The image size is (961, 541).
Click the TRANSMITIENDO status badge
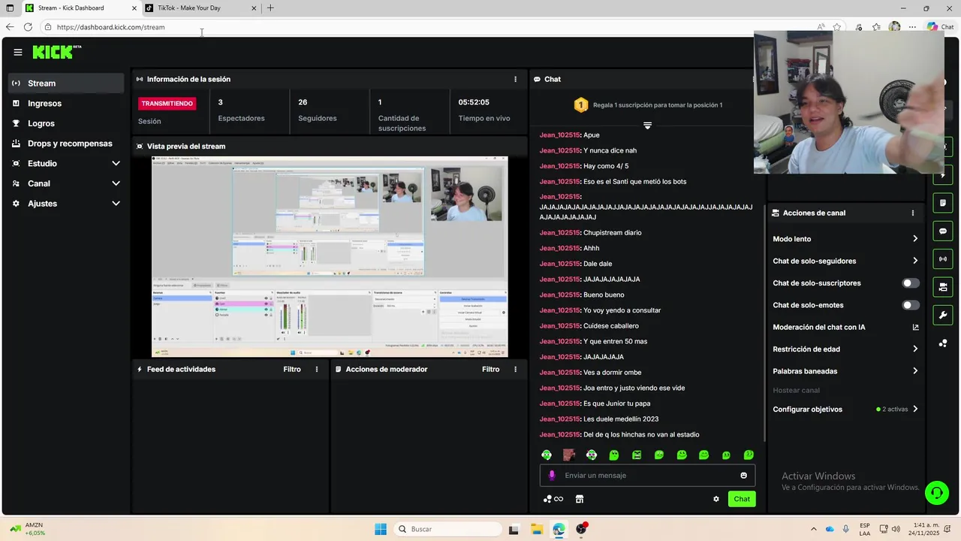[167, 104]
